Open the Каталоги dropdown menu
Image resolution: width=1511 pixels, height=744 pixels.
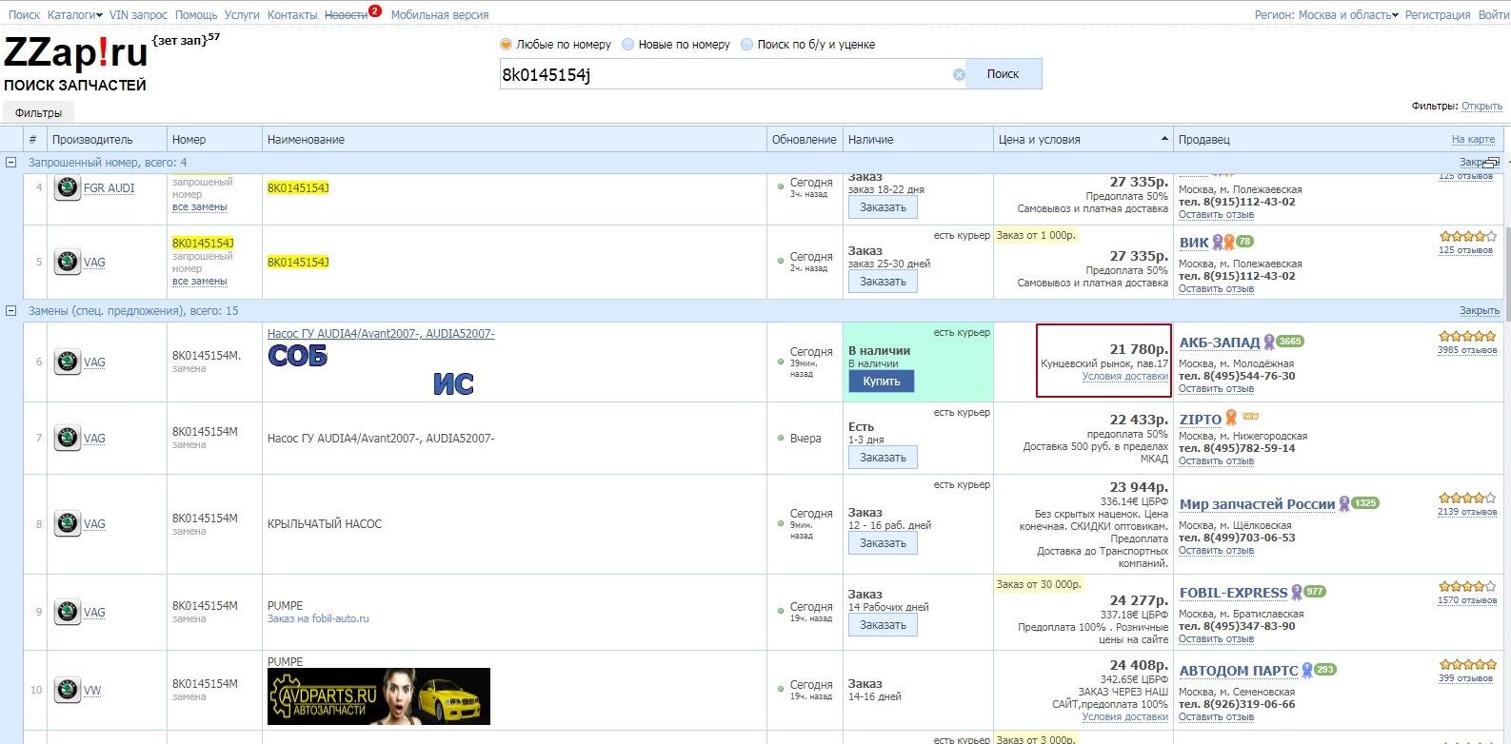pos(75,15)
